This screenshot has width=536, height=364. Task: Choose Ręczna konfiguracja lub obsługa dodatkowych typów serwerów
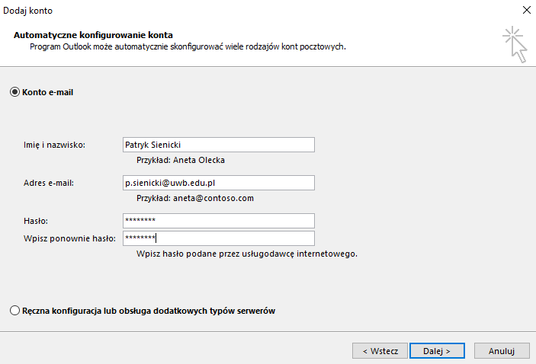point(14,311)
